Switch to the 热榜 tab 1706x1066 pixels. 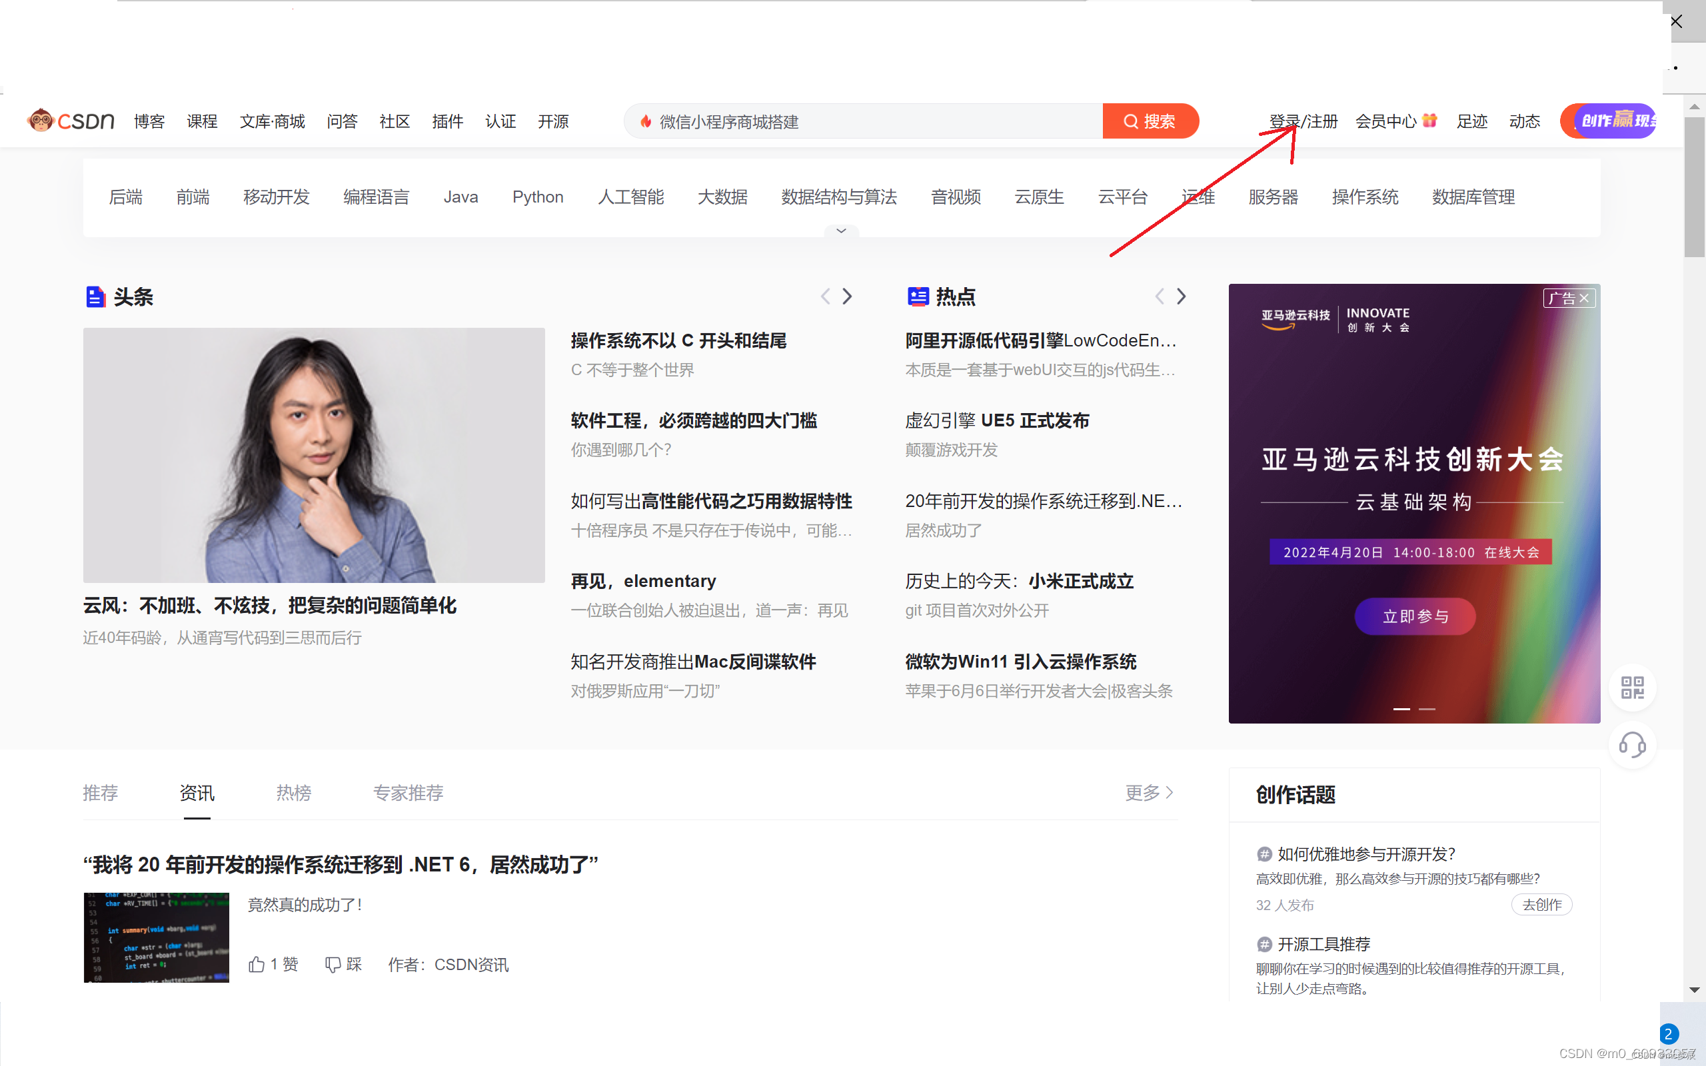point(293,792)
